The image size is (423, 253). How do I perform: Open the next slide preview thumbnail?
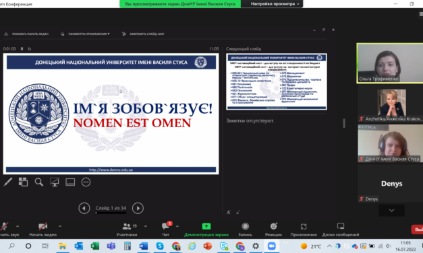pos(277,81)
